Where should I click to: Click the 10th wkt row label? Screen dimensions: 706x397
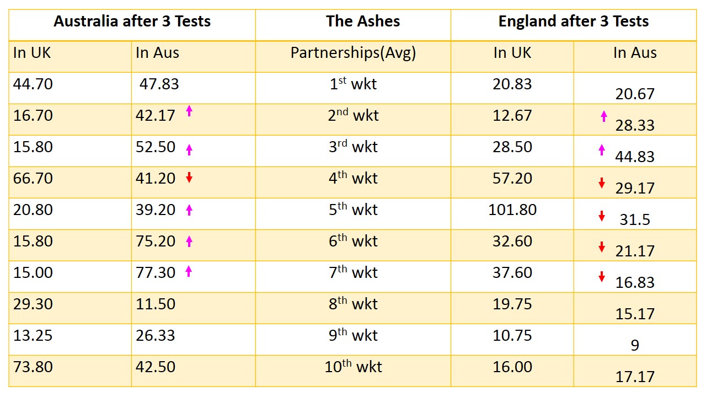coord(353,367)
